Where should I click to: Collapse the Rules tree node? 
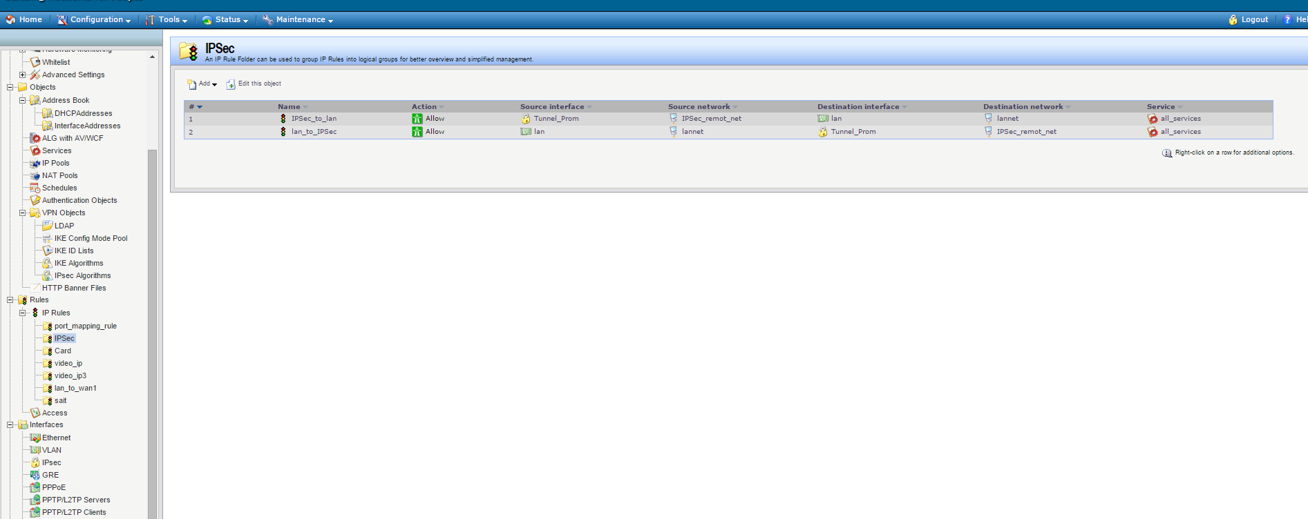10,300
